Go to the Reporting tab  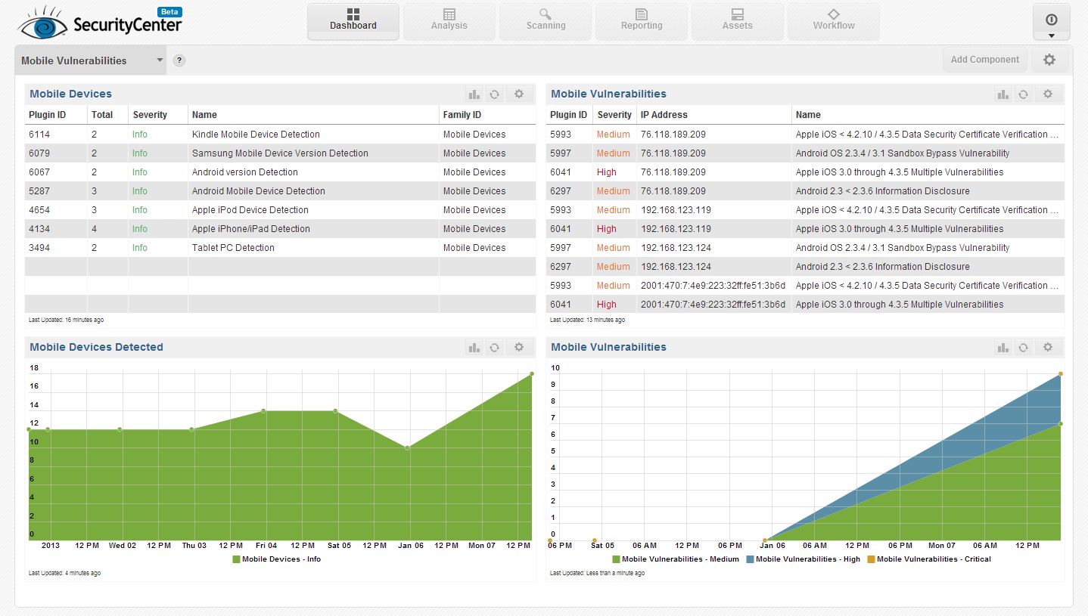(642, 21)
